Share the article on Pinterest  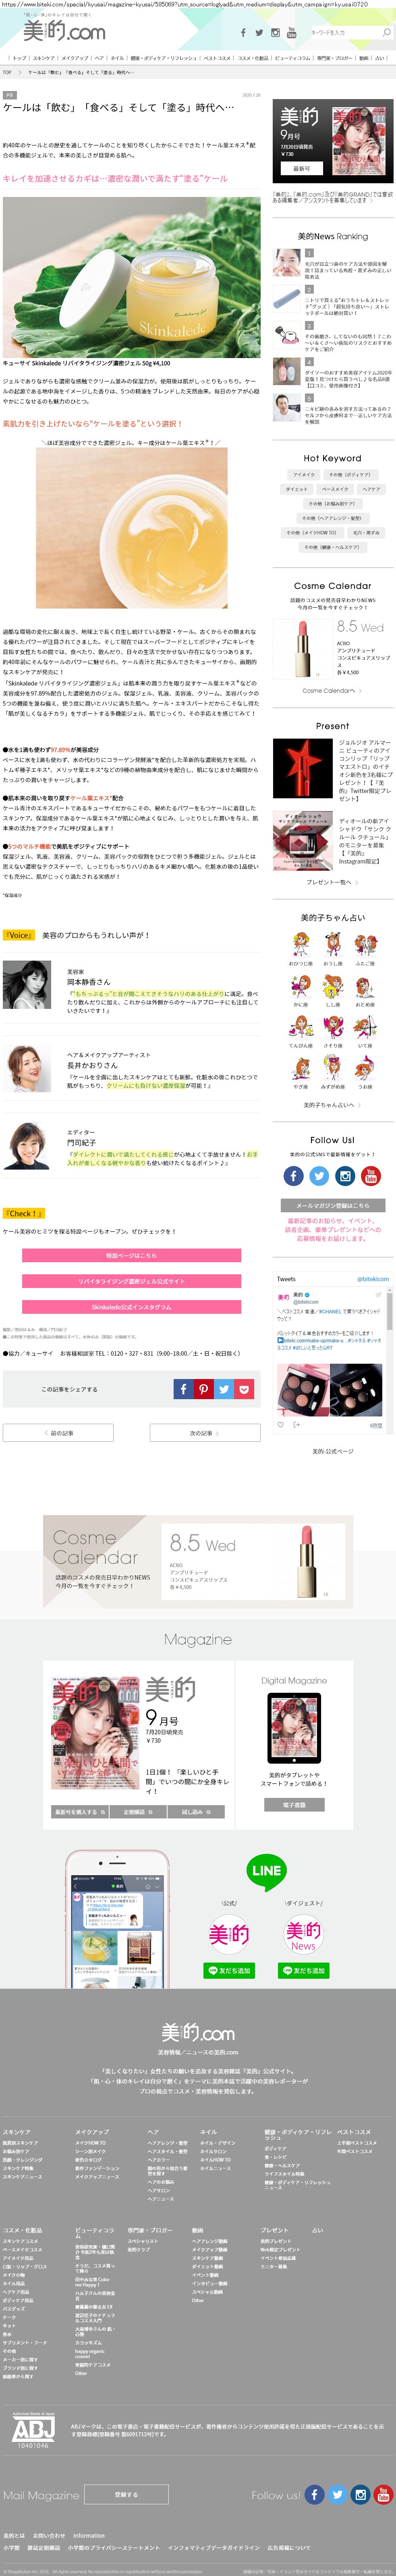tap(203, 1389)
